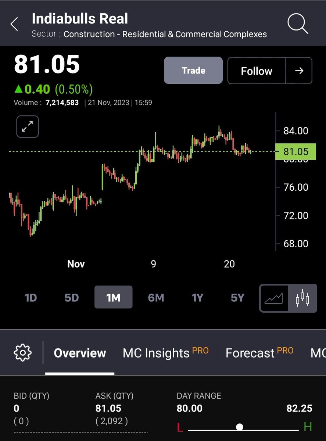
Task: Click the large 81.05 current price
Action: coord(47,64)
